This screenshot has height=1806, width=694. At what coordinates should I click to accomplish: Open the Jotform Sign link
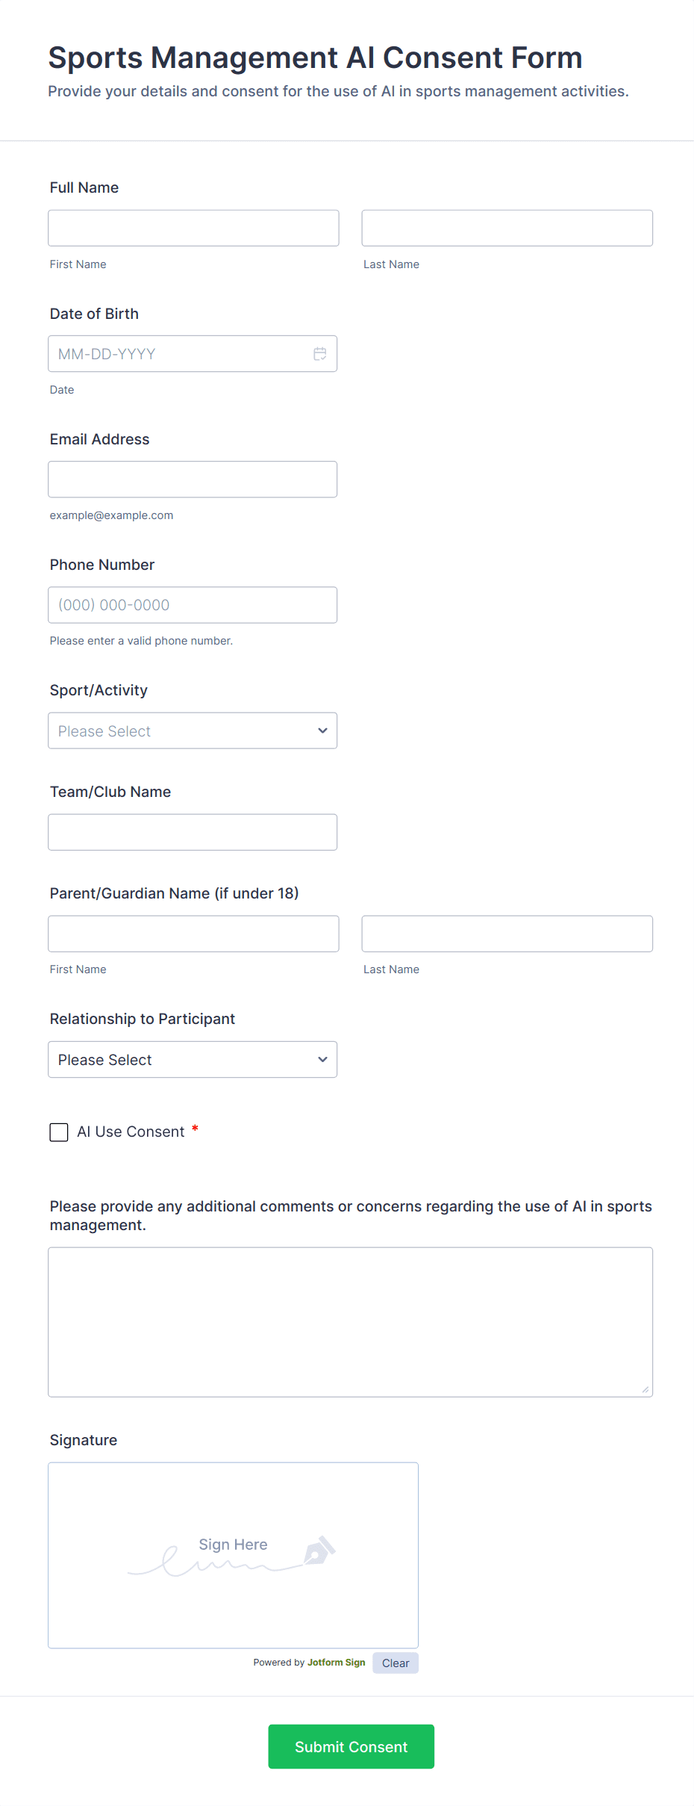tap(336, 1663)
